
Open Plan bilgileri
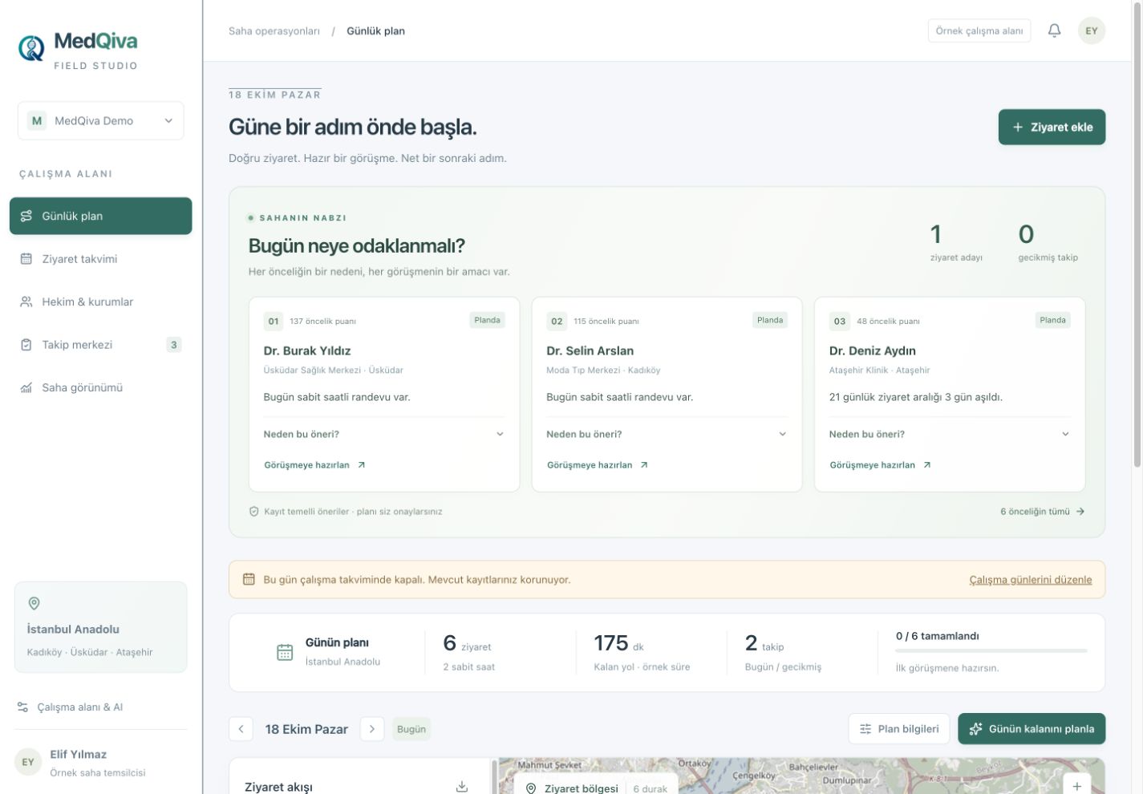899,729
